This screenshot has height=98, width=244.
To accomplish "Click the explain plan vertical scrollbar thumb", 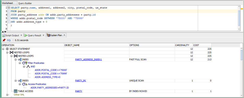I will point(241,55).
